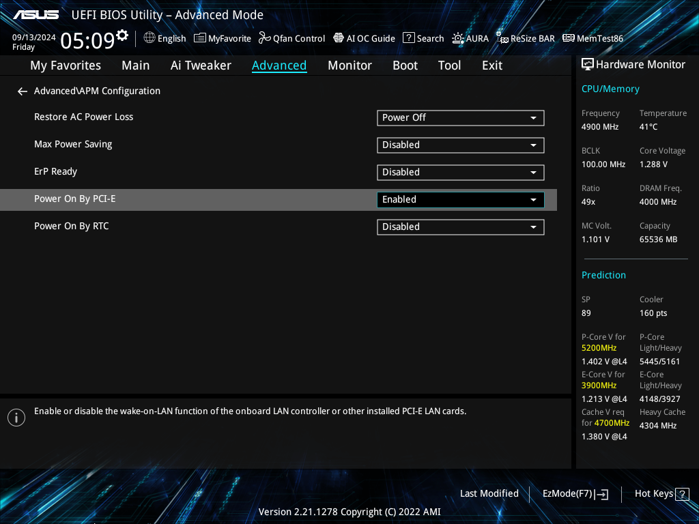Image resolution: width=699 pixels, height=524 pixels.
Task: Launch AI OC Guide icon
Action: [x=339, y=38]
